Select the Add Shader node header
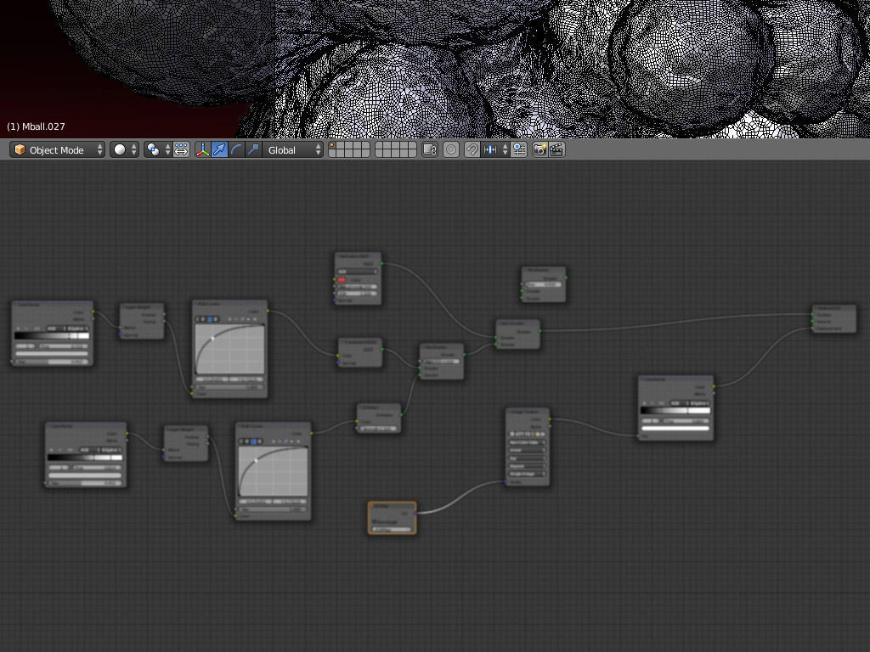 coord(517,323)
